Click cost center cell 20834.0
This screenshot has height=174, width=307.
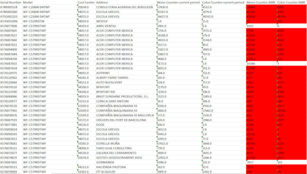pos(83,7)
